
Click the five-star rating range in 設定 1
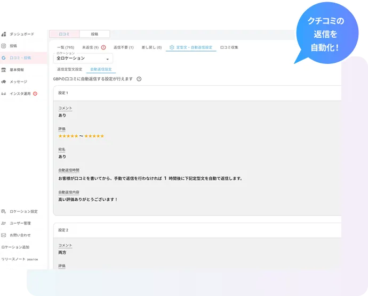[x=81, y=136]
